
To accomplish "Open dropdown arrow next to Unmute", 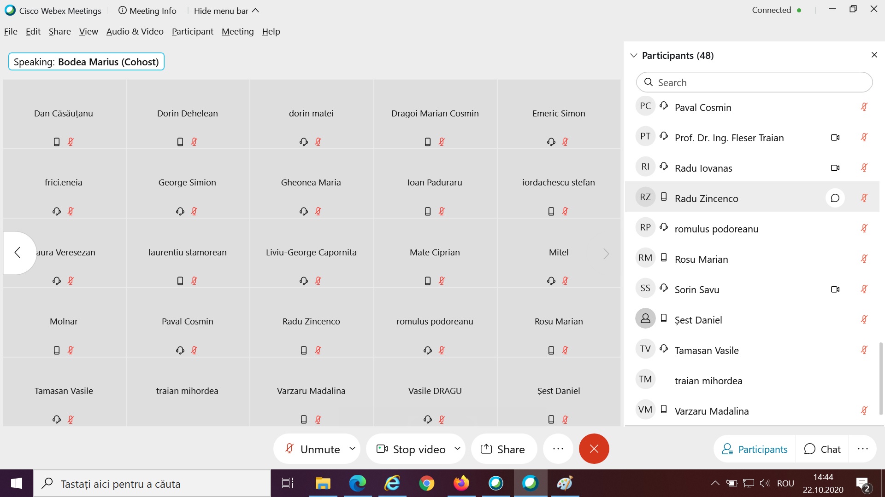I will tap(352, 449).
